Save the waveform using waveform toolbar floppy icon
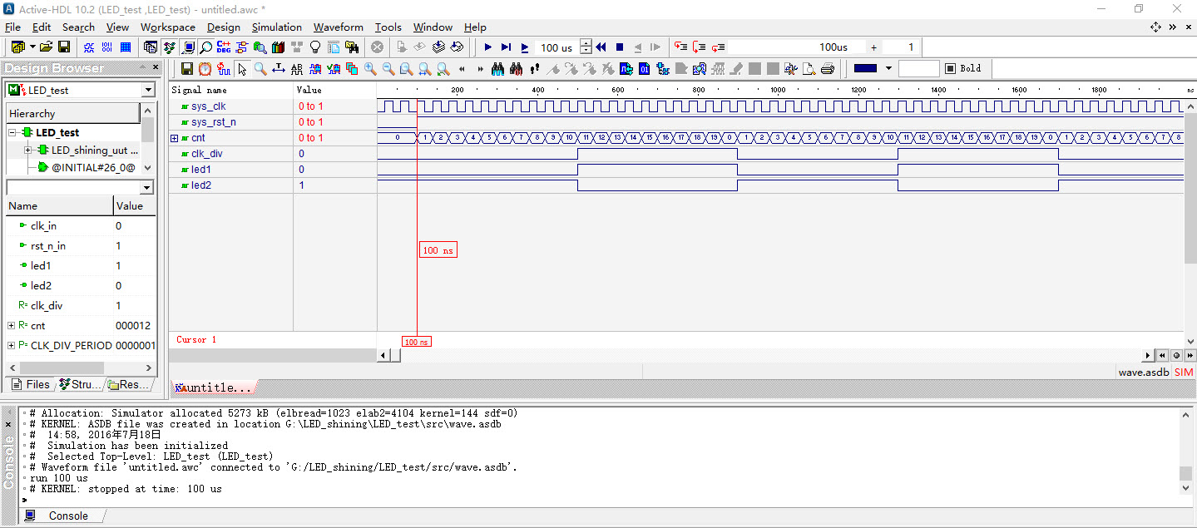This screenshot has width=1197, height=528. 186,69
